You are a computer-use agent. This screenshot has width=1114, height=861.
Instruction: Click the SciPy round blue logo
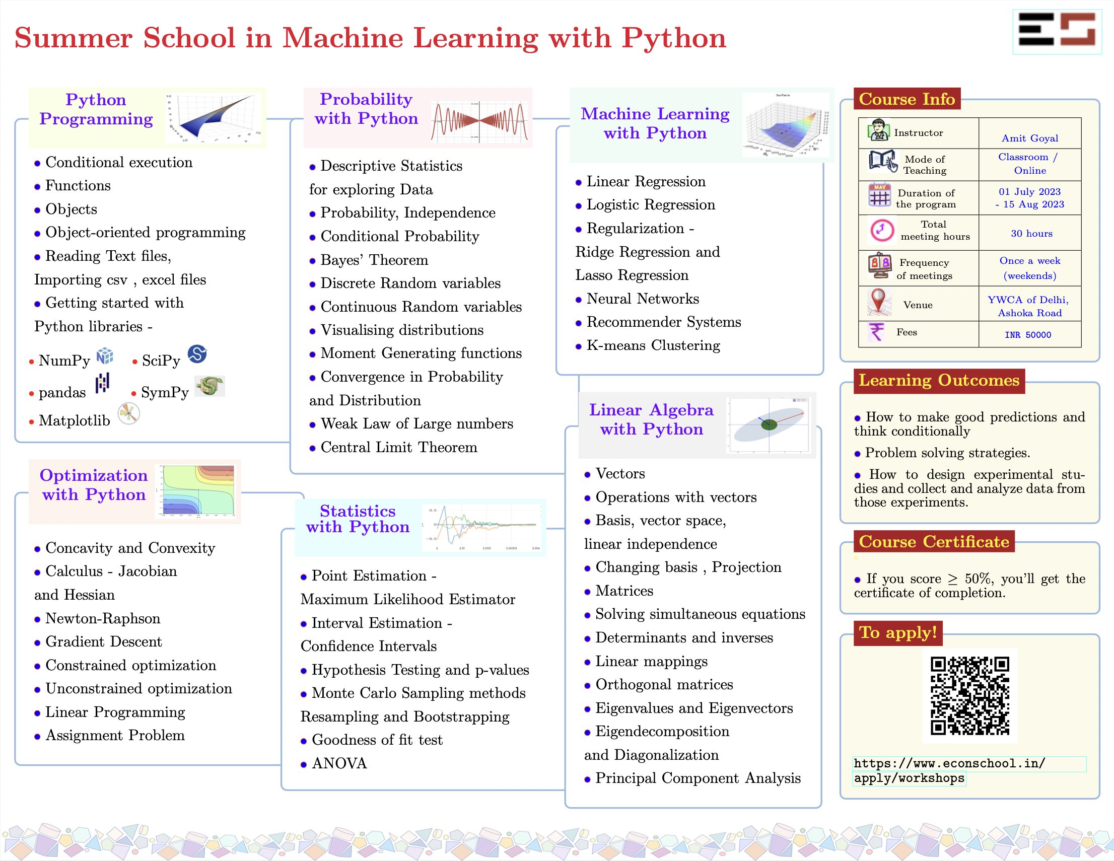197,353
